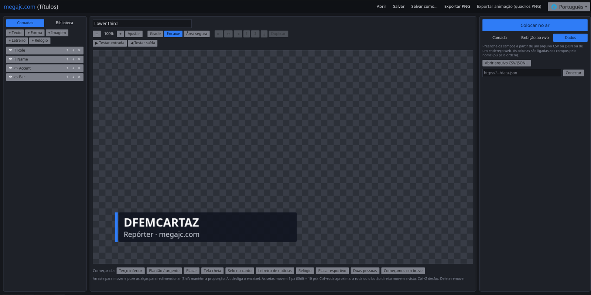Click the Colocar no ar button

535,25
